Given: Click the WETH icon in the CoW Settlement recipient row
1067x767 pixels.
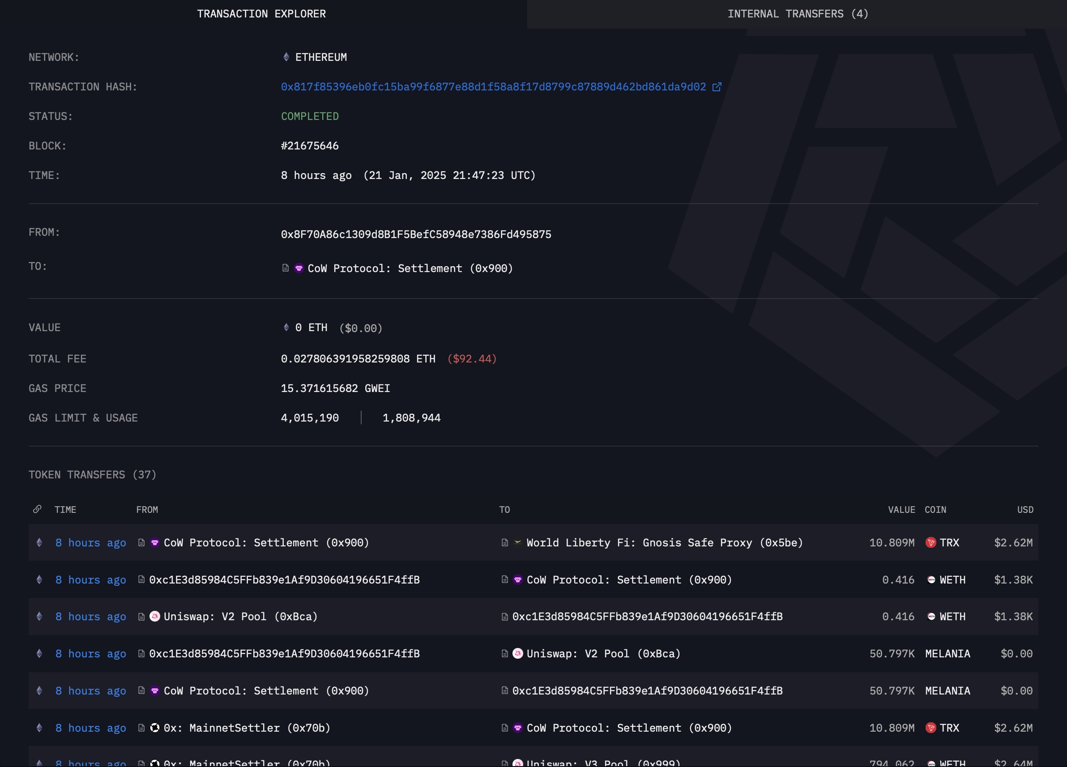Looking at the screenshot, I should pyautogui.click(x=931, y=580).
